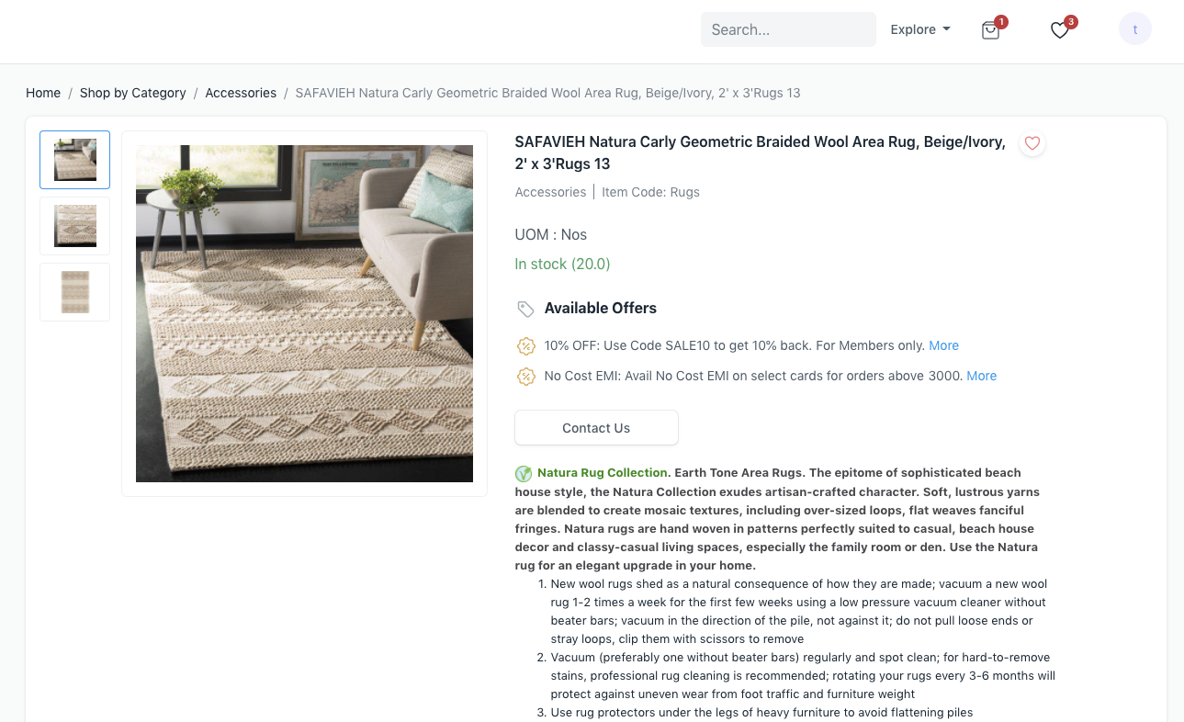Select the first rug thumbnail
Screen dimensions: 1184x722
(75, 160)
